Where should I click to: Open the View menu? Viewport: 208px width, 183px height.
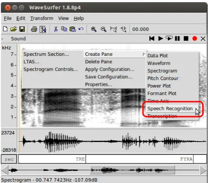pos(64,18)
